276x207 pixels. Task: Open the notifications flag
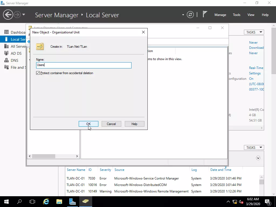pyautogui.click(x=205, y=14)
